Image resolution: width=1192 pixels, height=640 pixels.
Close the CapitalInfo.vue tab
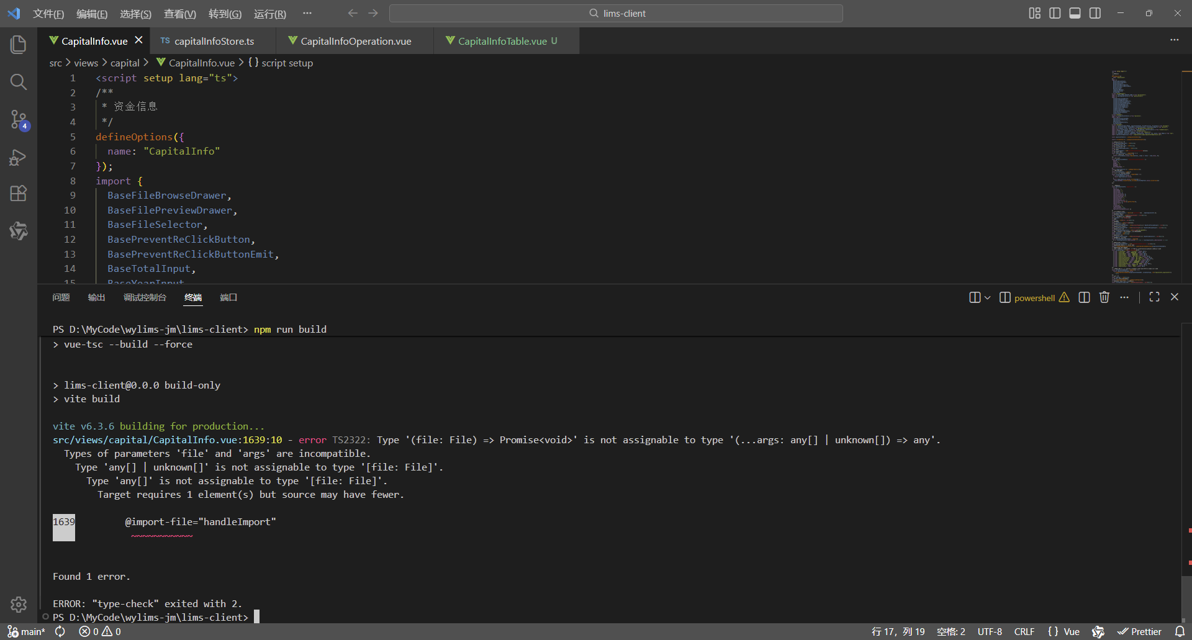[x=139, y=40]
